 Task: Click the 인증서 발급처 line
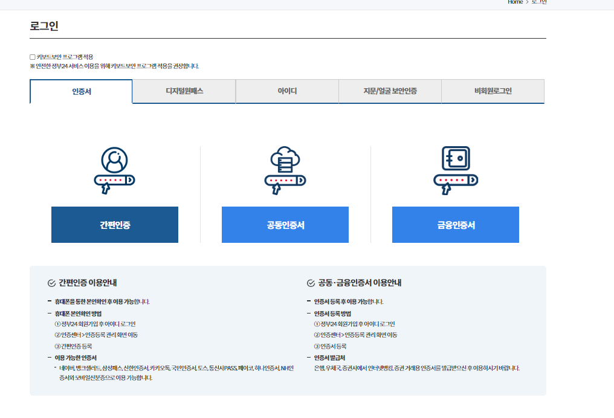coord(330,358)
